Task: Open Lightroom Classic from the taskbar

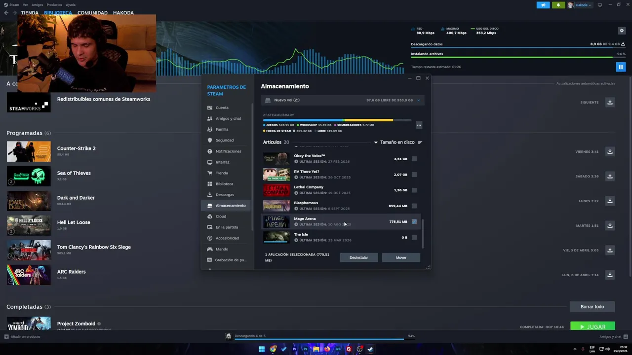Action: (x=338, y=349)
